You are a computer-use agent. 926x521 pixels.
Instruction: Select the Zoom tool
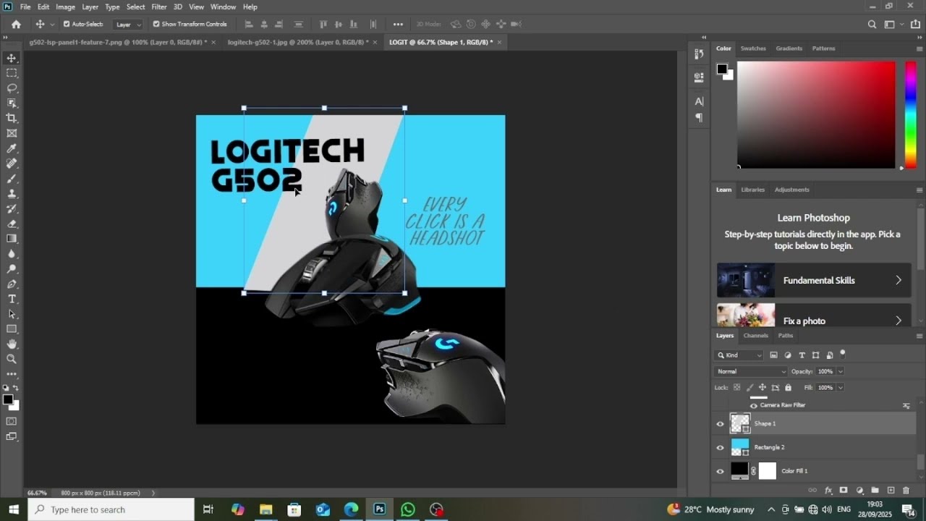coord(12,359)
